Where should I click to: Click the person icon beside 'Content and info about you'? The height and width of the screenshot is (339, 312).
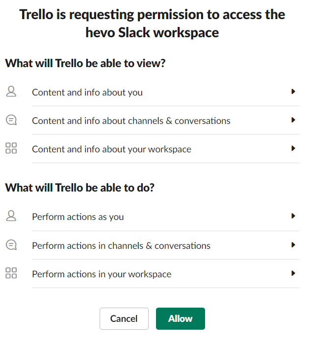[x=11, y=92]
